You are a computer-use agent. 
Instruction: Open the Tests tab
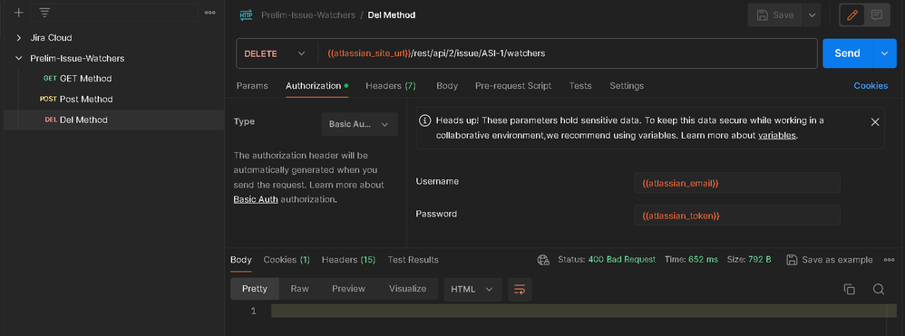[580, 86]
